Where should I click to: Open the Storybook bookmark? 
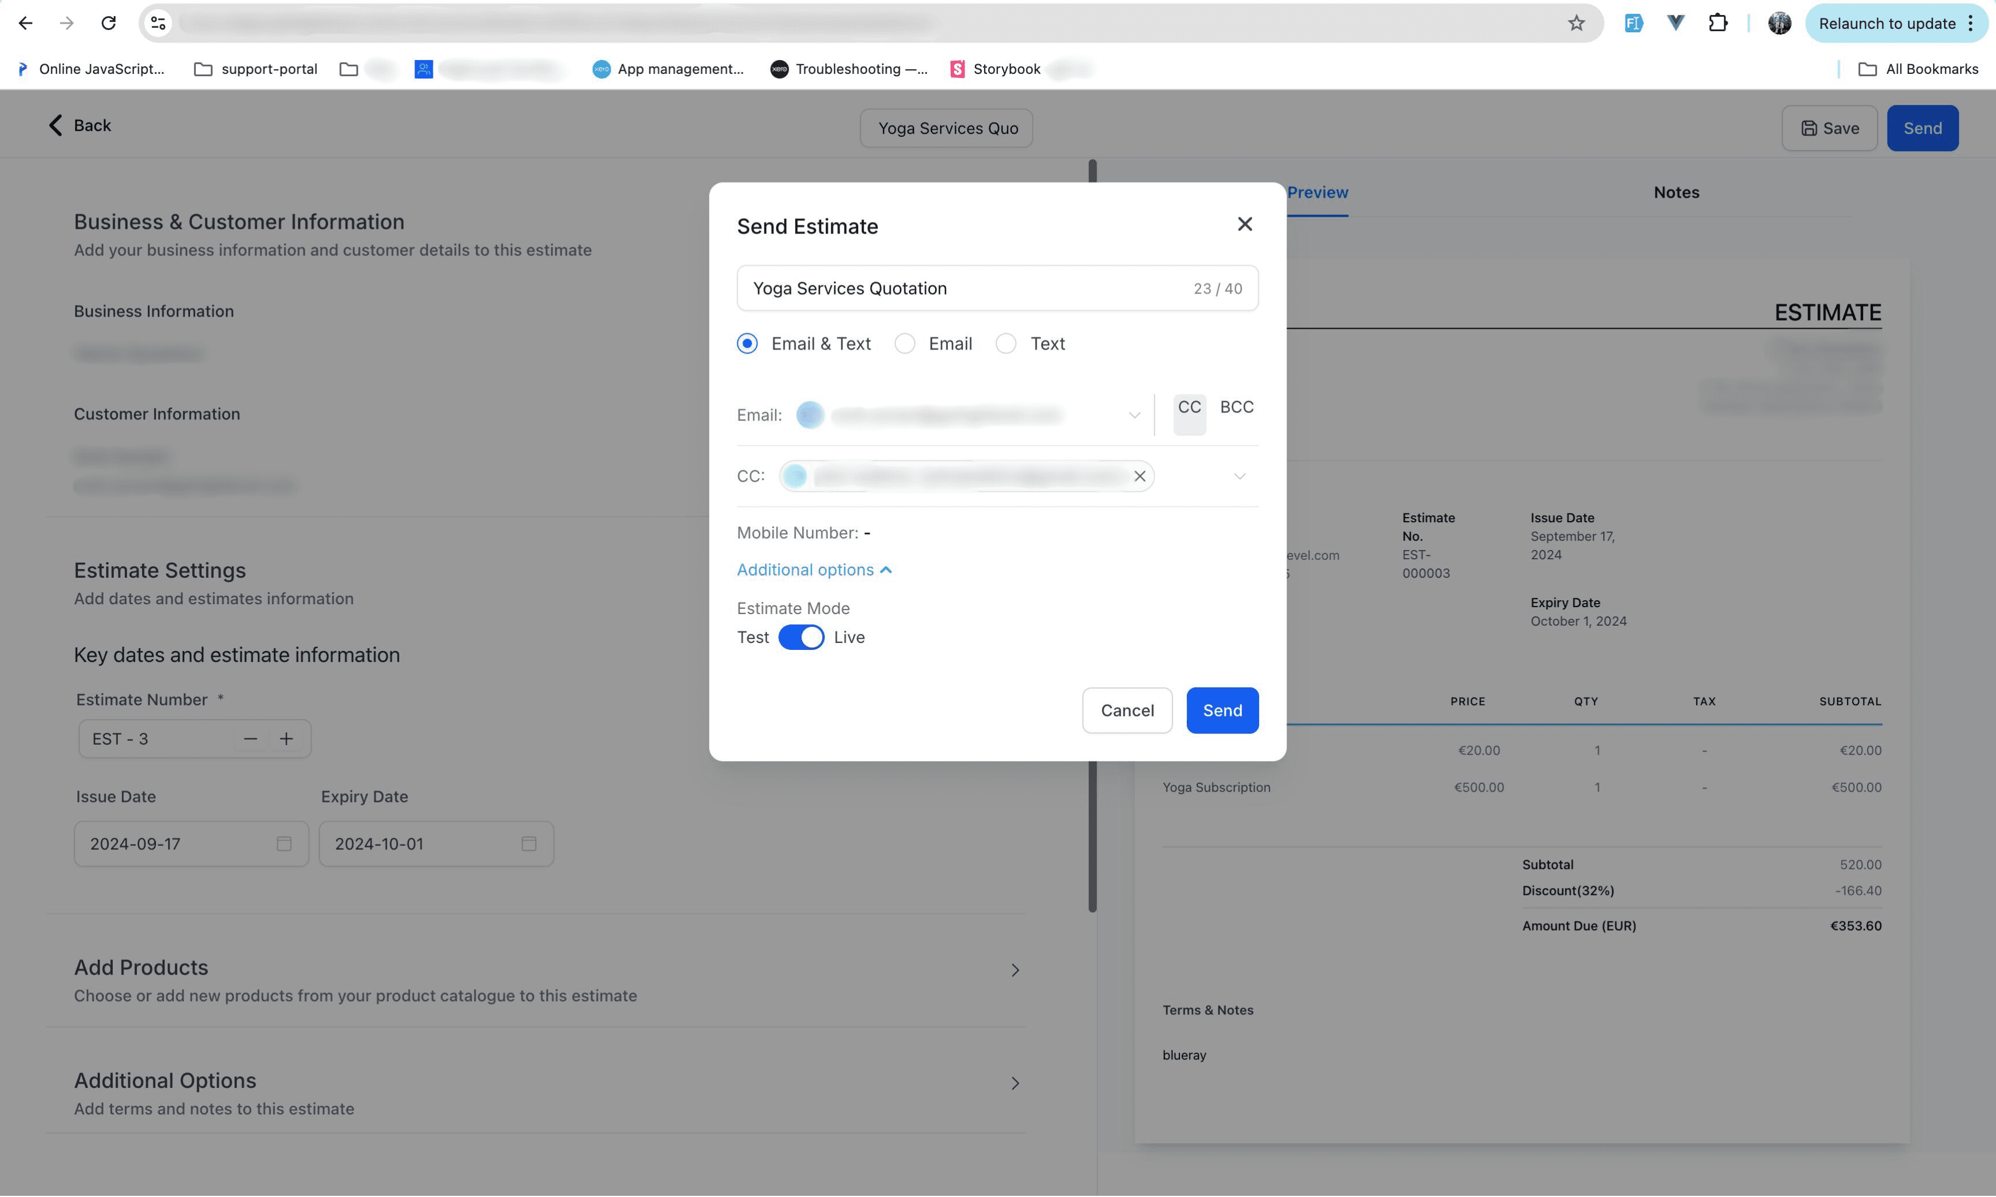(995, 69)
